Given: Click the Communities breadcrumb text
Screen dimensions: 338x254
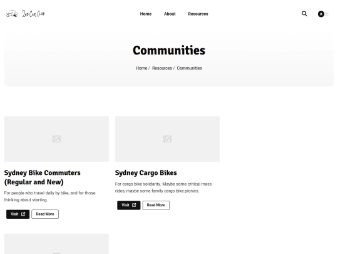Looking at the screenshot, I should (x=190, y=68).
